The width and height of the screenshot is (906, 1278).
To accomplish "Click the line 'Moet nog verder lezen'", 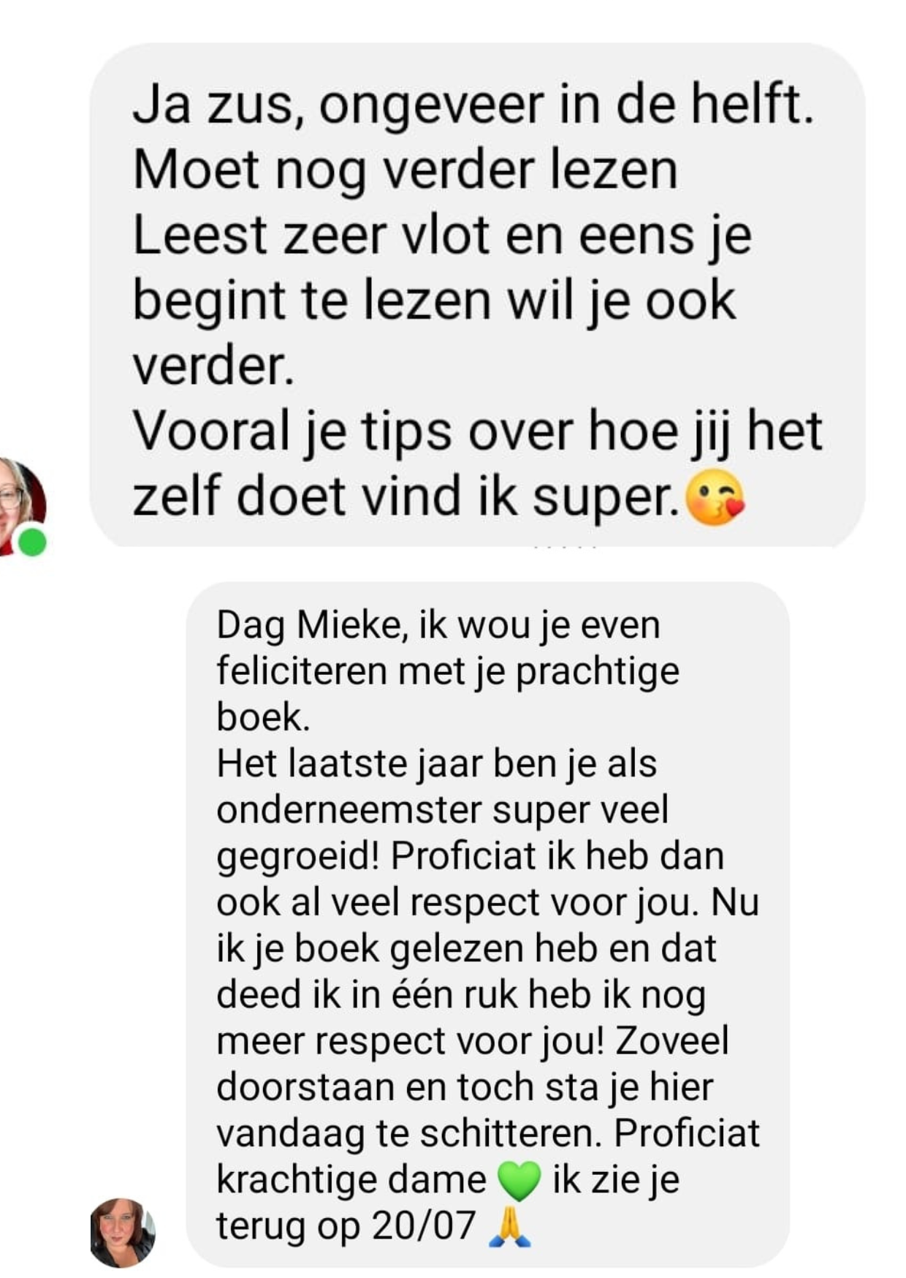I will coord(406,170).
